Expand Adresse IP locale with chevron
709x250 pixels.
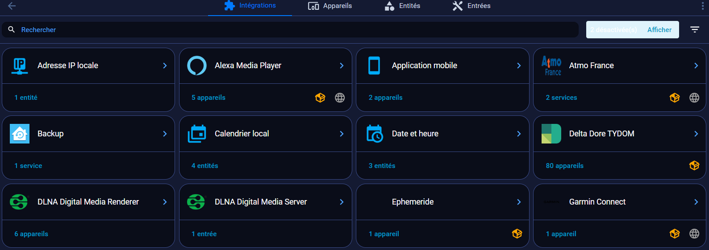(165, 66)
